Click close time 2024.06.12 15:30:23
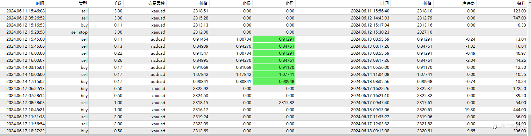The image size is (531, 136). pos(370,32)
